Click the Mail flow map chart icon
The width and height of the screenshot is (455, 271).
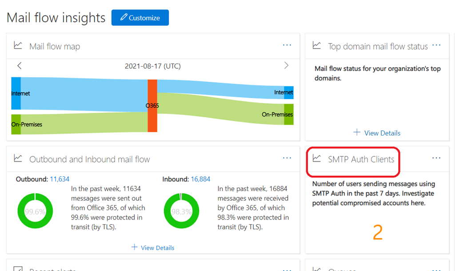[x=18, y=46]
